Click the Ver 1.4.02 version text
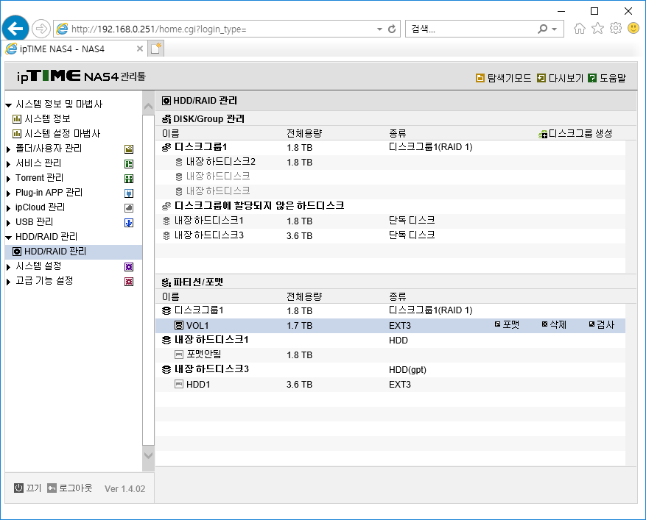The image size is (646, 520). click(x=124, y=488)
